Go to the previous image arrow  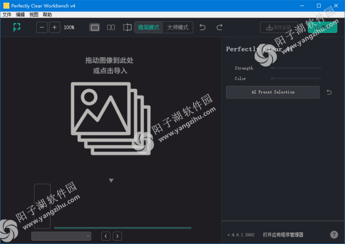[106, 236]
